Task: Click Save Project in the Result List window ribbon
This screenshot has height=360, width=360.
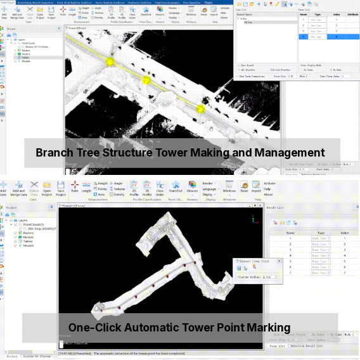Action: pyautogui.click(x=61, y=188)
